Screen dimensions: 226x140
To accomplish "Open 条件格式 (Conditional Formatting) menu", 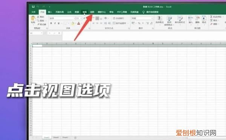I will point(160,20).
